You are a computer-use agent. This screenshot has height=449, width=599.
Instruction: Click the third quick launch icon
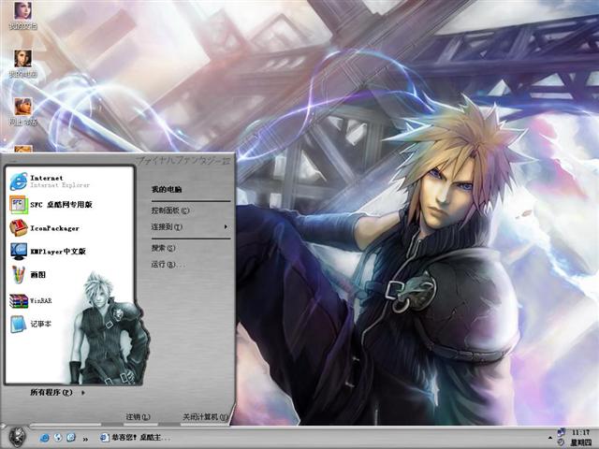(71, 438)
